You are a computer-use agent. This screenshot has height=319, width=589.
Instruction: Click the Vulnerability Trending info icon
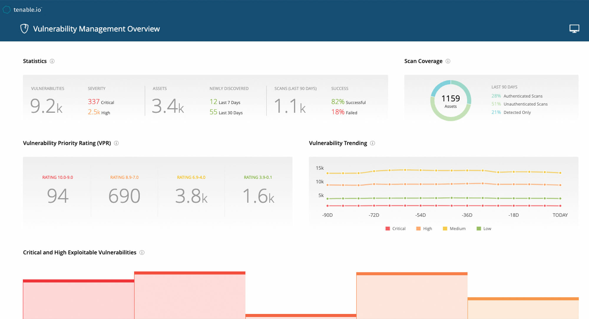(373, 143)
